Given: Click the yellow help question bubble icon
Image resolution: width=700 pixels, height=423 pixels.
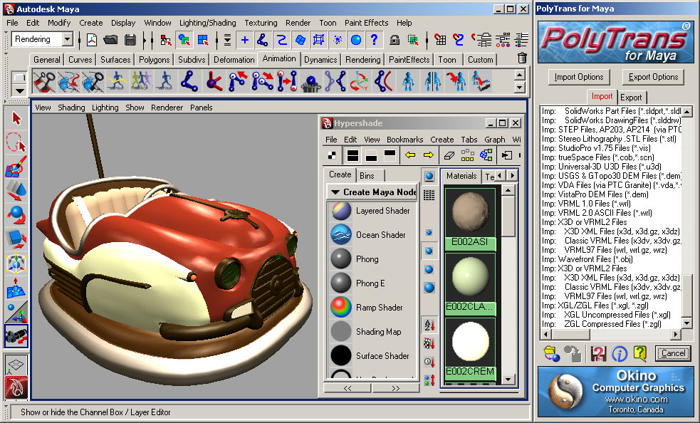Looking at the screenshot, I should [640, 352].
